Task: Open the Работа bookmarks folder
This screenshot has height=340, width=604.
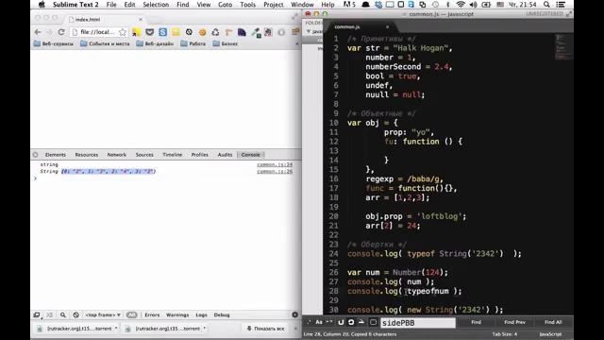Action: tap(193, 44)
